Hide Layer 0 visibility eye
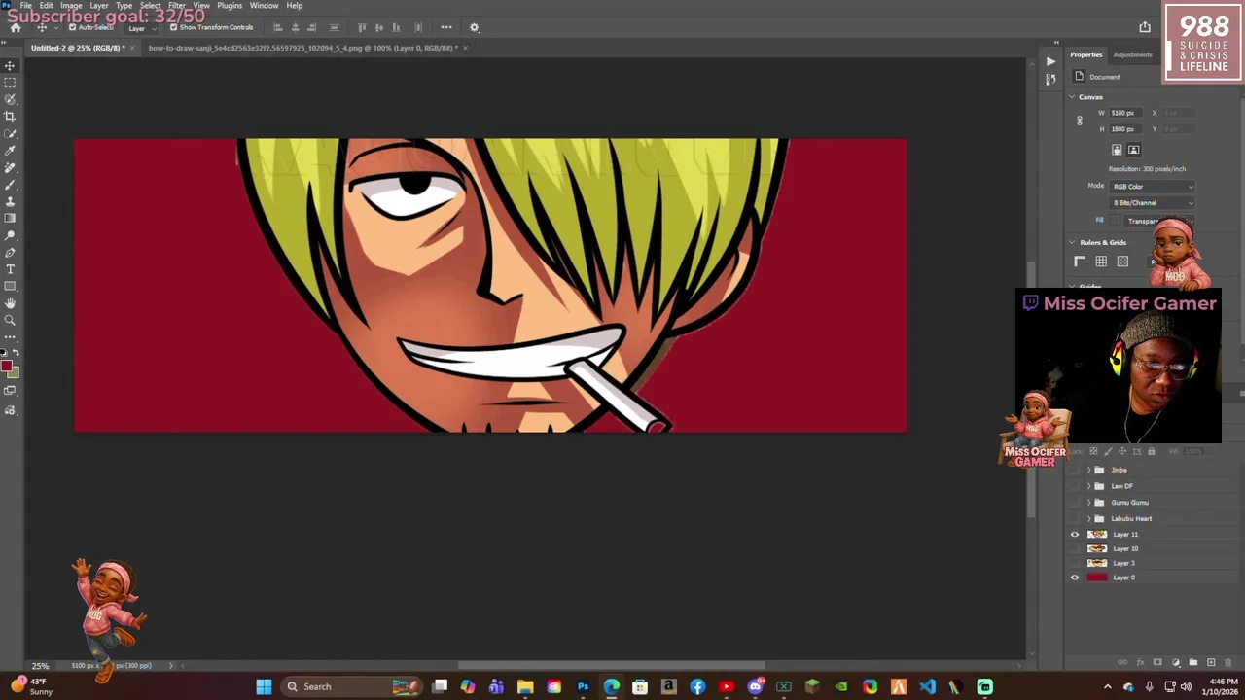1245x700 pixels. point(1075,577)
